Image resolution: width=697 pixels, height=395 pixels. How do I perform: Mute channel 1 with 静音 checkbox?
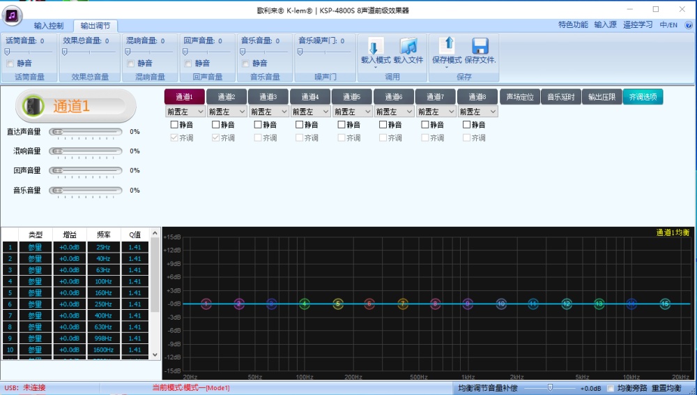(175, 125)
